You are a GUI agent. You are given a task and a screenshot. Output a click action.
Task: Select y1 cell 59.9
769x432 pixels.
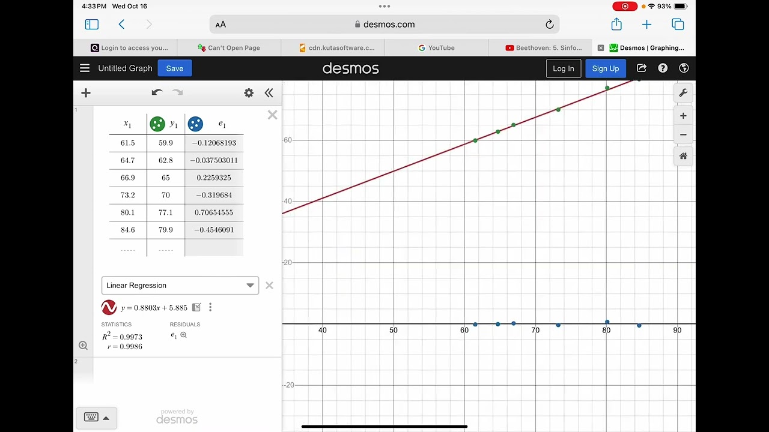[x=166, y=143]
